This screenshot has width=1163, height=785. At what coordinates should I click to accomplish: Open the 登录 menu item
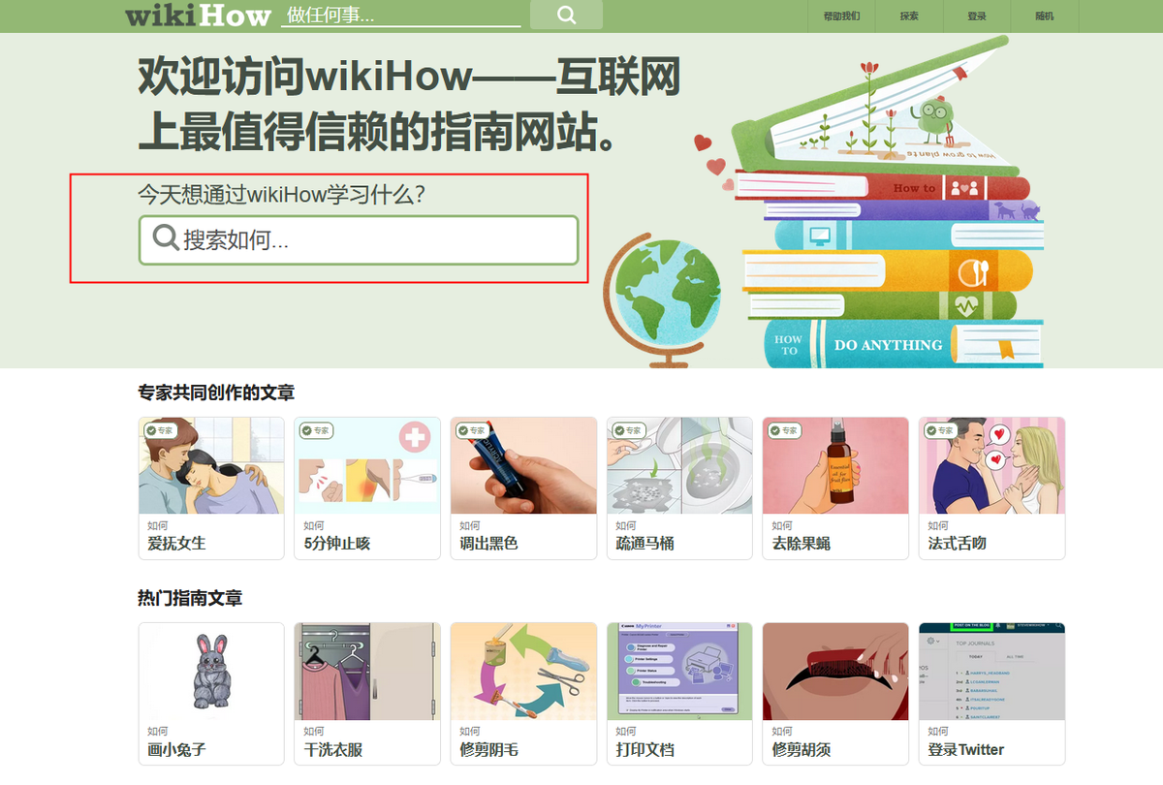(x=977, y=16)
